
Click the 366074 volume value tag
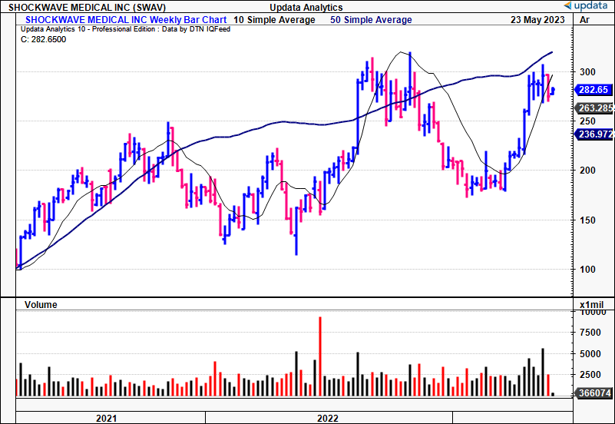coord(593,393)
